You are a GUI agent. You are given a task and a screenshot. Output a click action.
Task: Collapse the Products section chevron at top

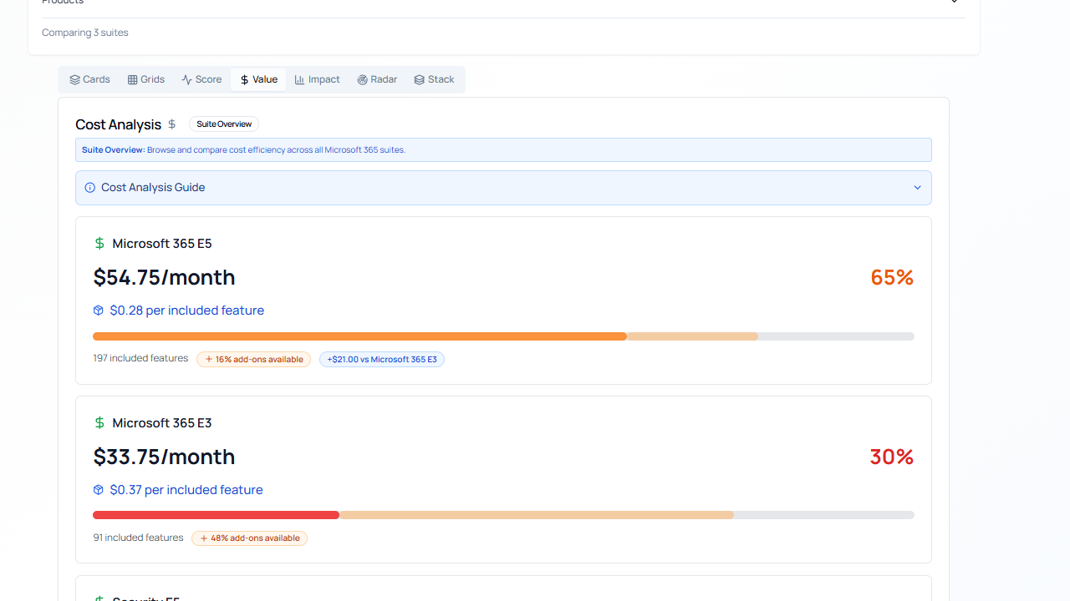click(x=955, y=3)
